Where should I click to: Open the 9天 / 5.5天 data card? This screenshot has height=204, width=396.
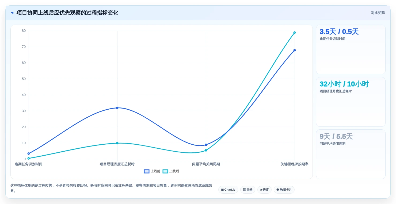pyautogui.click(x=351, y=154)
